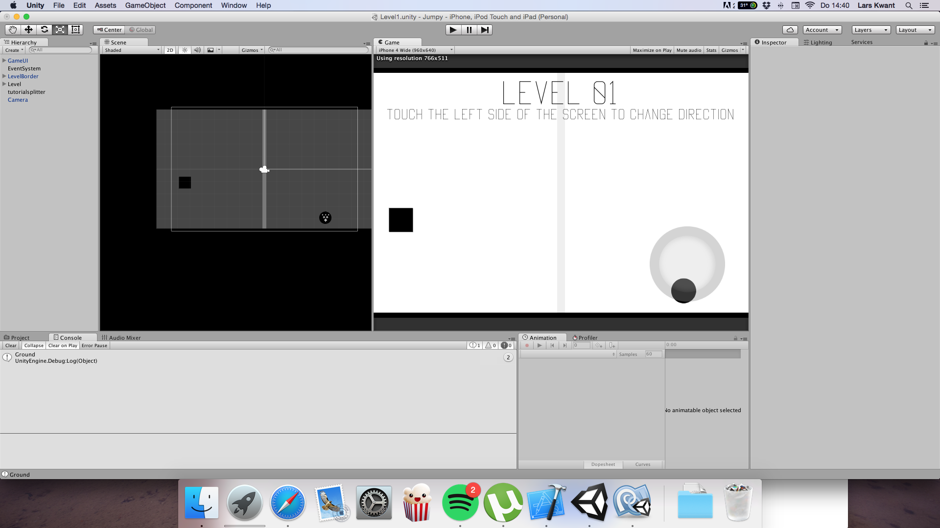Viewport: 940px width, 528px height.
Task: Step one frame forward
Action: coord(485,30)
